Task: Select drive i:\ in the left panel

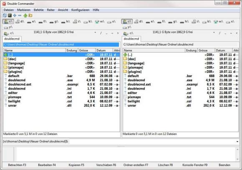Action: point(77,22)
